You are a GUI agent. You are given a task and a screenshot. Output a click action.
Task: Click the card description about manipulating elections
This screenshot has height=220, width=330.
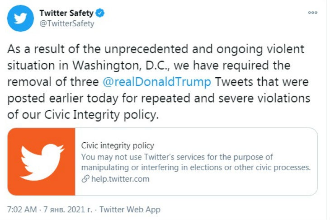(196, 168)
